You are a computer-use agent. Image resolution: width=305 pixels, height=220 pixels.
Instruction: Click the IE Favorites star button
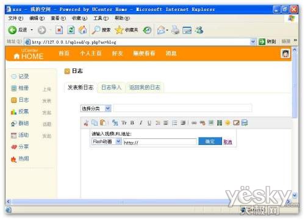126,30
